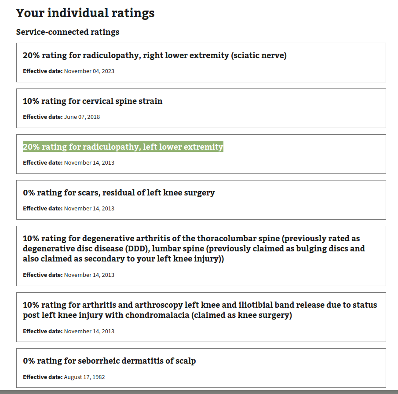Screen dimensions: 398x394
Task: Select the seborrheic dermatitis of scalp rating title
Action: [109, 361]
